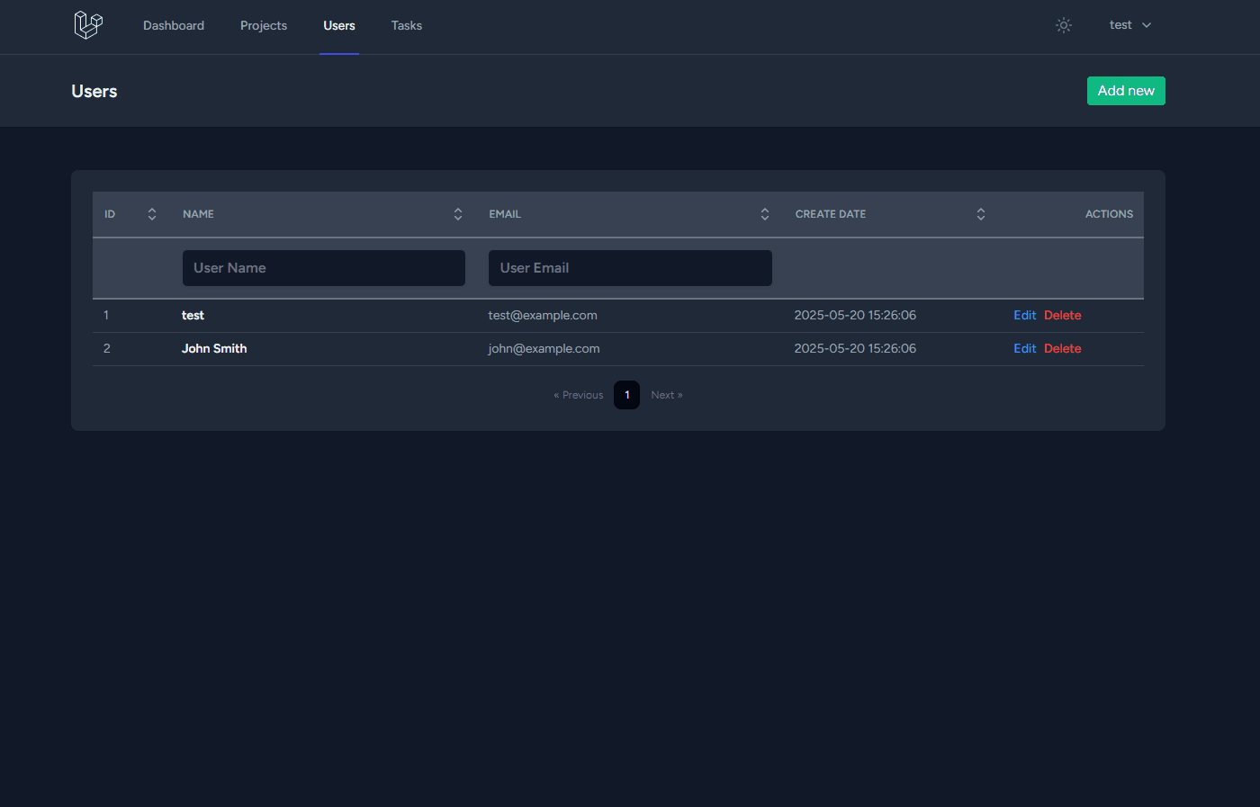Edit the user named test
Image resolution: width=1260 pixels, height=807 pixels.
pos(1024,315)
